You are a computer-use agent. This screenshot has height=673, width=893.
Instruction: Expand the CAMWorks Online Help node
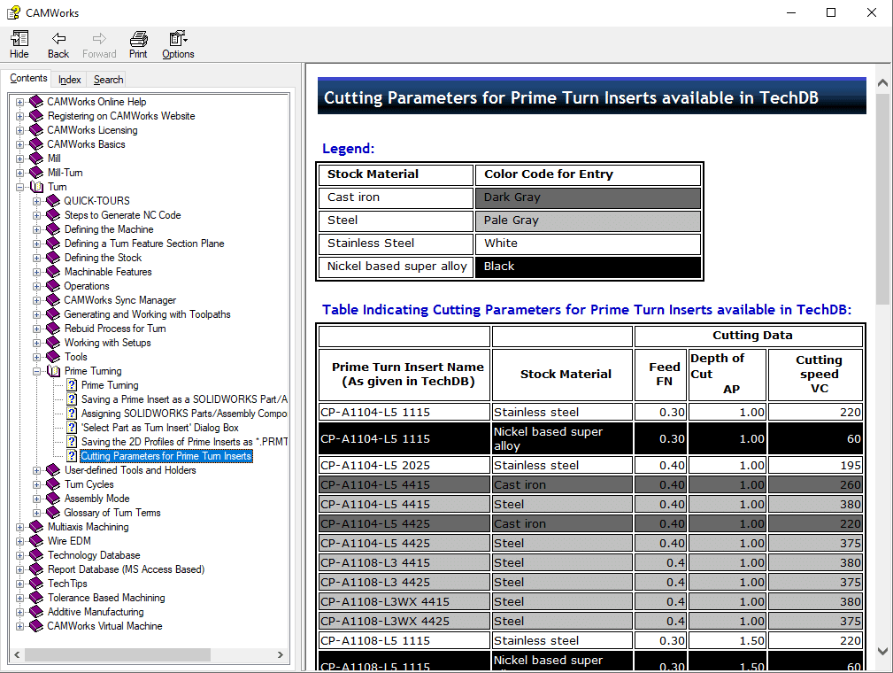pyautogui.click(x=20, y=102)
